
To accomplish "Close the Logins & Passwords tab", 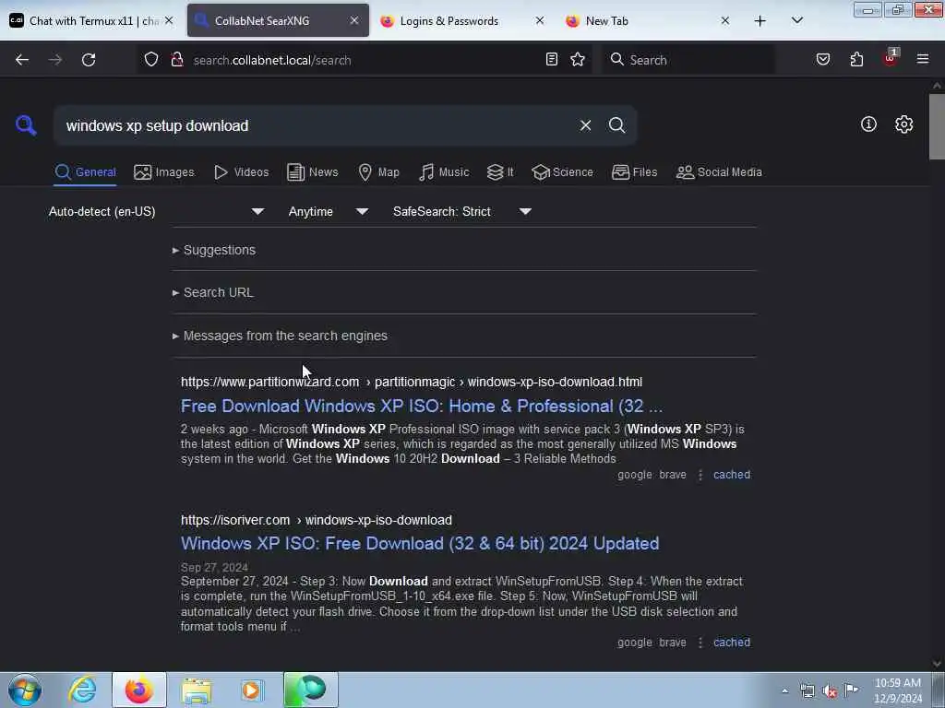I will [540, 20].
